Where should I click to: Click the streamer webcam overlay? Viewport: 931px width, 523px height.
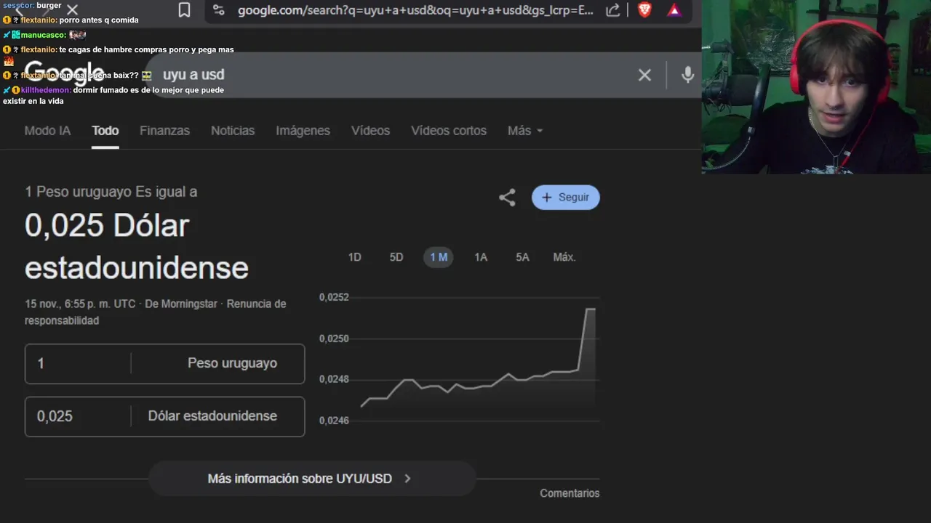816,86
